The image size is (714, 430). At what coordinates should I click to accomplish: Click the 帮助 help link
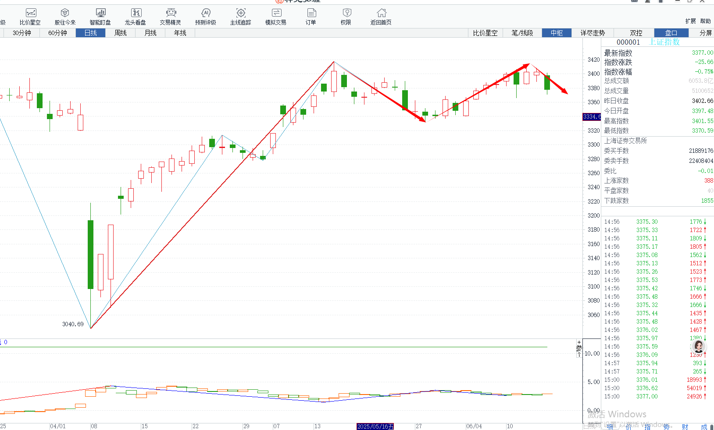[705, 21]
